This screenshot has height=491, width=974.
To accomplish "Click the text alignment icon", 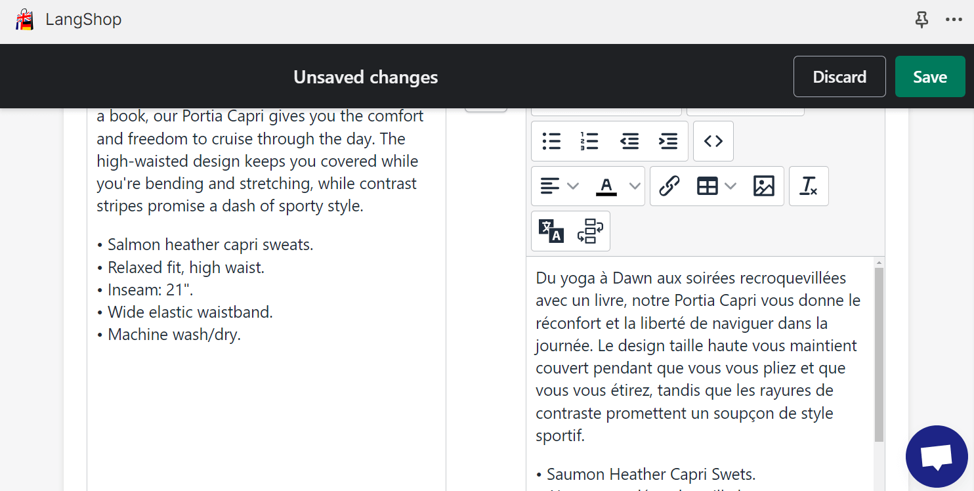I will click(550, 186).
